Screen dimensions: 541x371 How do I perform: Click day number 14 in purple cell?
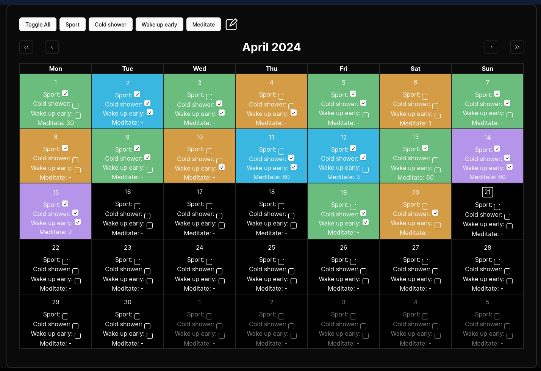click(x=488, y=138)
